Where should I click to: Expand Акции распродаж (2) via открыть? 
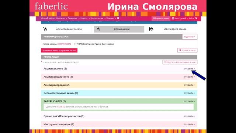coord(189,85)
